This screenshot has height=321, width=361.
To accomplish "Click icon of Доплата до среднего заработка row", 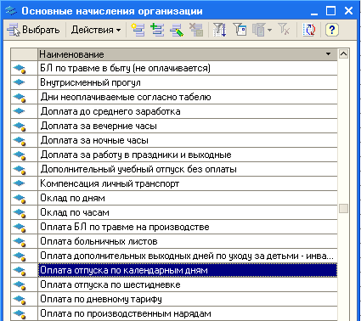I will pos(20,111).
